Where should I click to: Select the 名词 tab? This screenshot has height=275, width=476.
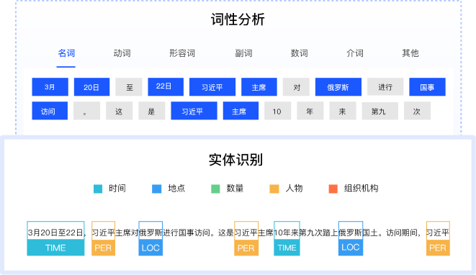click(x=66, y=53)
